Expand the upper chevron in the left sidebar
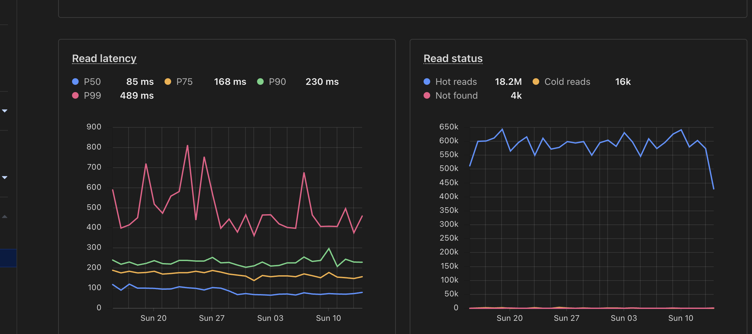Screen dimensions: 752x334 (5, 111)
